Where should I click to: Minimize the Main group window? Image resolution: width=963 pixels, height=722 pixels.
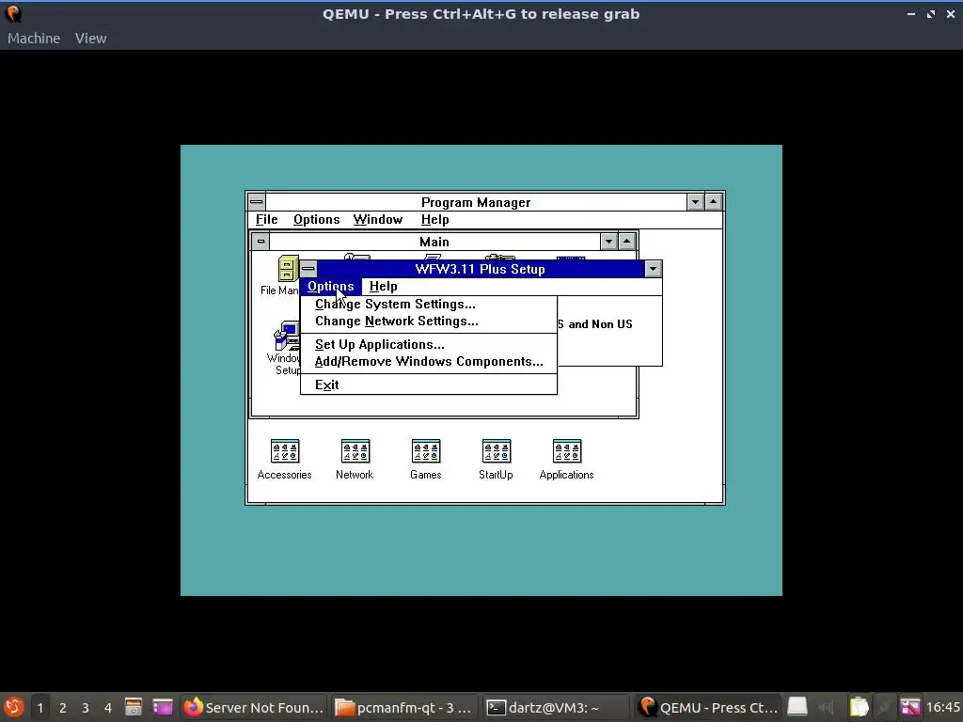coord(608,242)
